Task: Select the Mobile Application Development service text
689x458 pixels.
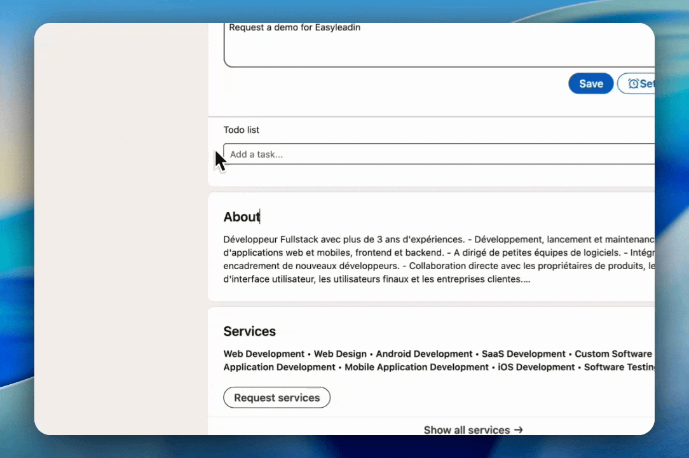Action: (x=416, y=367)
